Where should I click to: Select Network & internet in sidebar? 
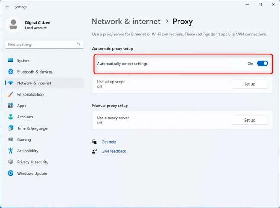34,83
